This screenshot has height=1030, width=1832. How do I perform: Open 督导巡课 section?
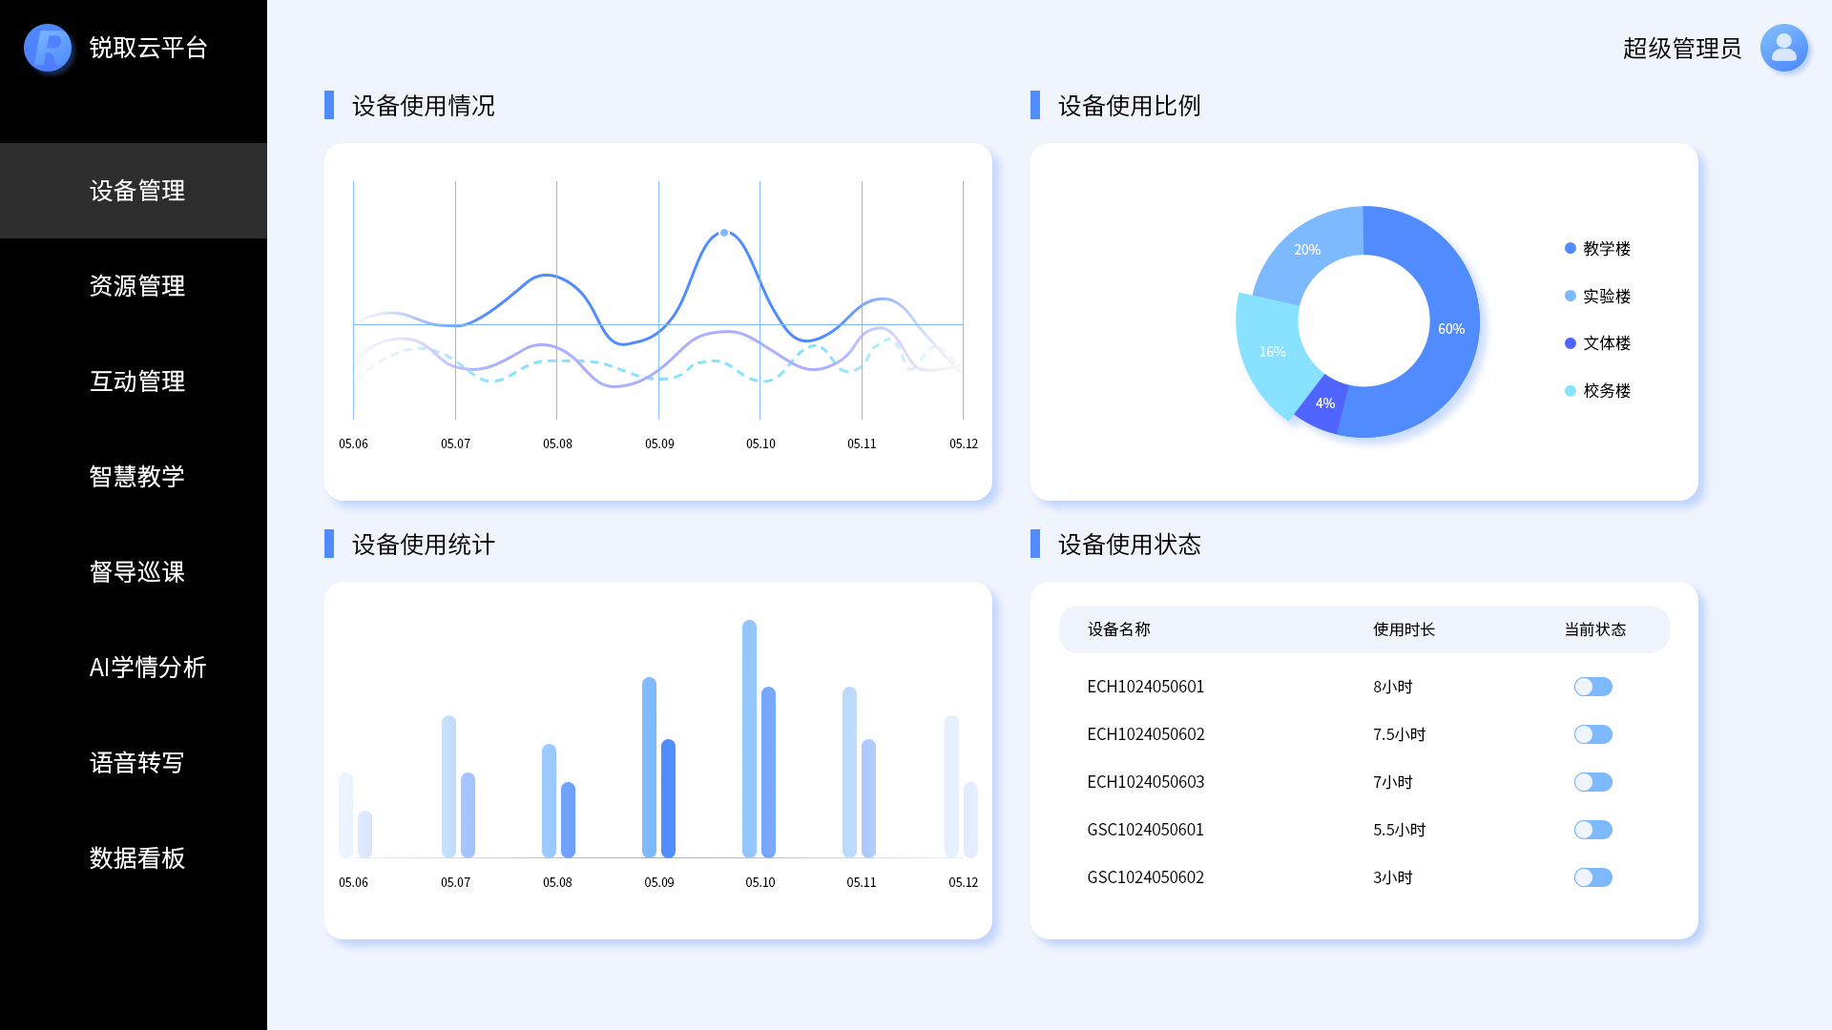[x=136, y=572]
